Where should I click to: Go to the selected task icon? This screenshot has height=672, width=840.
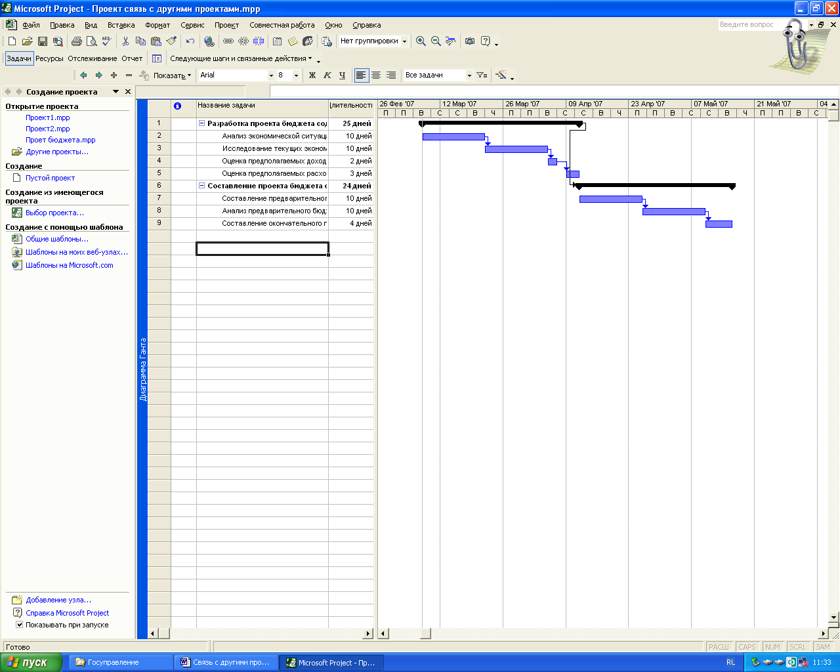451,41
